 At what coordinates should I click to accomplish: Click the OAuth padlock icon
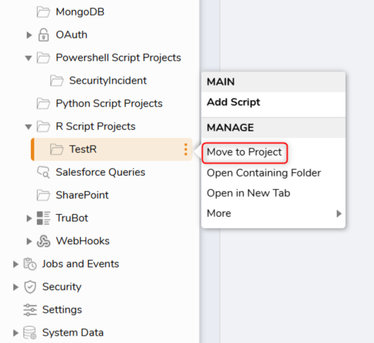pos(43,35)
